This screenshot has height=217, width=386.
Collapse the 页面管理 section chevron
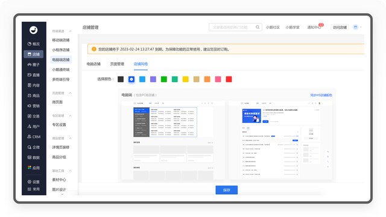(x=70, y=93)
